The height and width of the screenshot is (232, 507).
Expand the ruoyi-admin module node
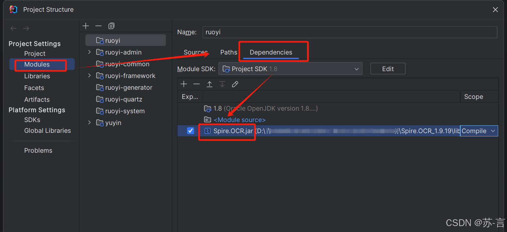(x=89, y=52)
